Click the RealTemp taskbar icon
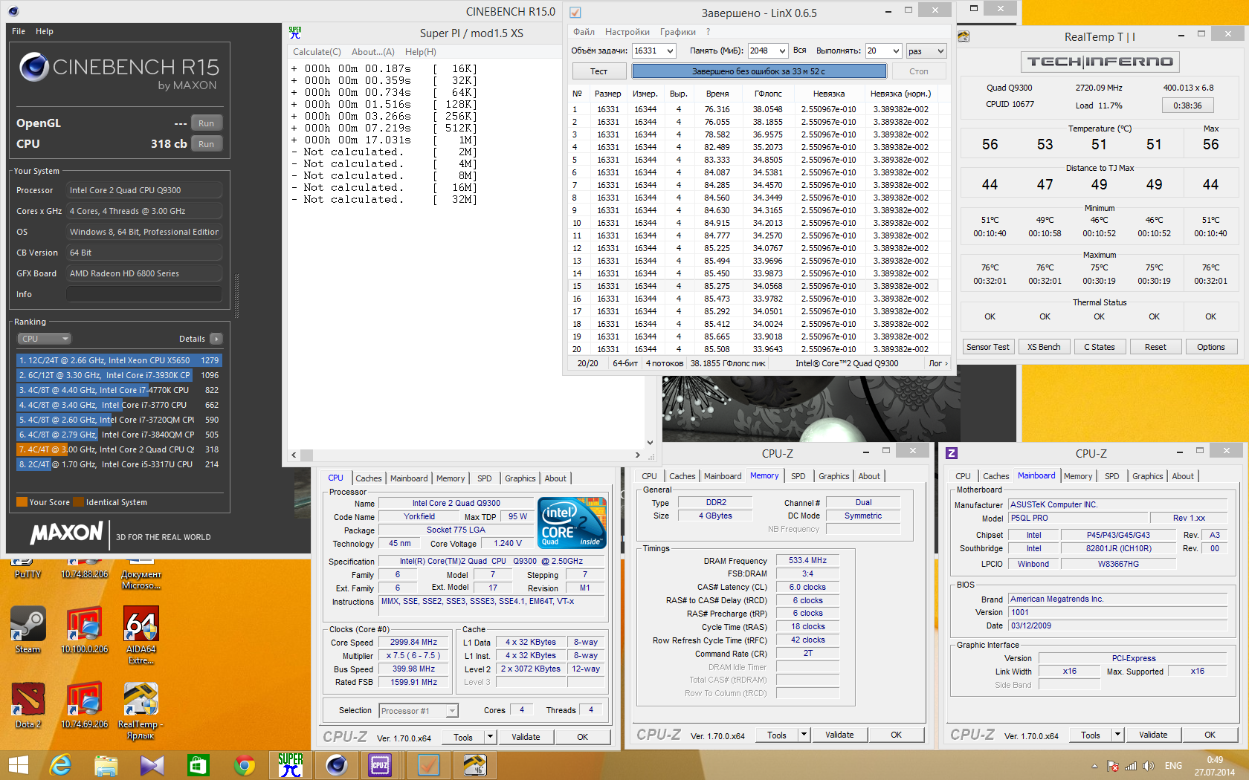This screenshot has height=780, width=1249. coord(474,764)
